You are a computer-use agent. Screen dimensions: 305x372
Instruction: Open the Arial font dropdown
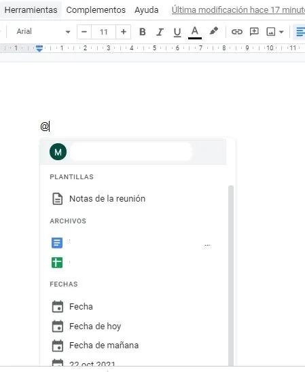43,31
